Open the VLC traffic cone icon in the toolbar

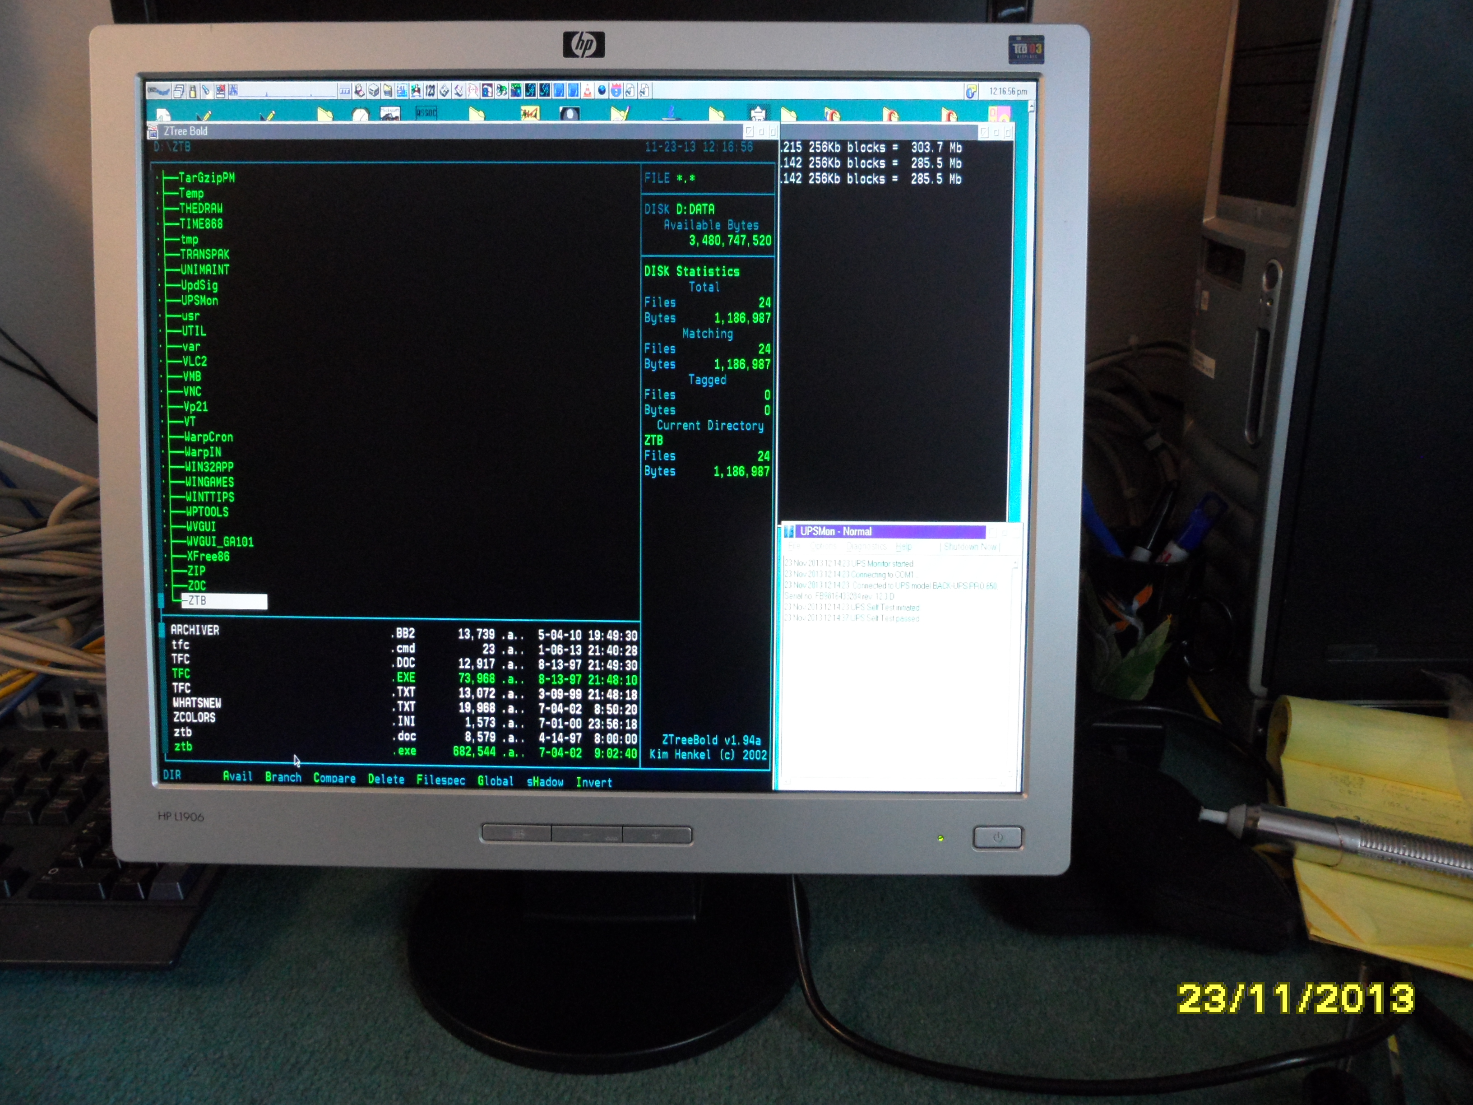tap(587, 91)
